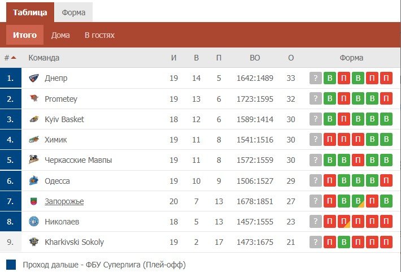Show the В гостях away standings
401x272 pixels.
coord(99,35)
